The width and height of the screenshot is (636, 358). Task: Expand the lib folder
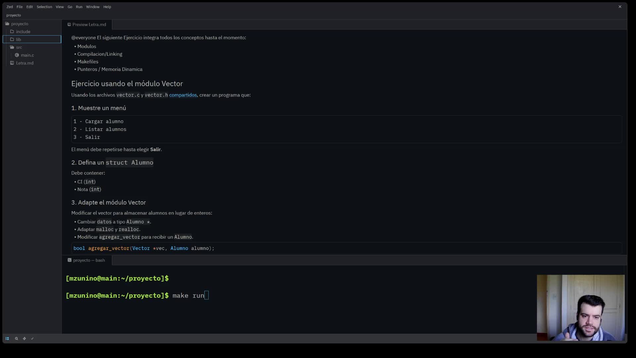click(32, 39)
